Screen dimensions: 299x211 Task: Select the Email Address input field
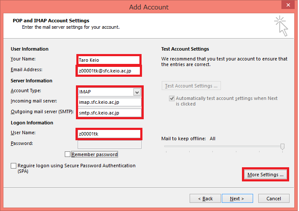(x=109, y=71)
